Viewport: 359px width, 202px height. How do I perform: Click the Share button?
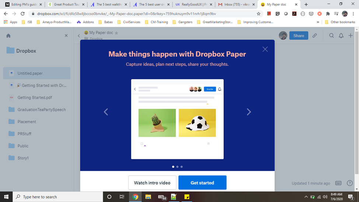point(299,36)
